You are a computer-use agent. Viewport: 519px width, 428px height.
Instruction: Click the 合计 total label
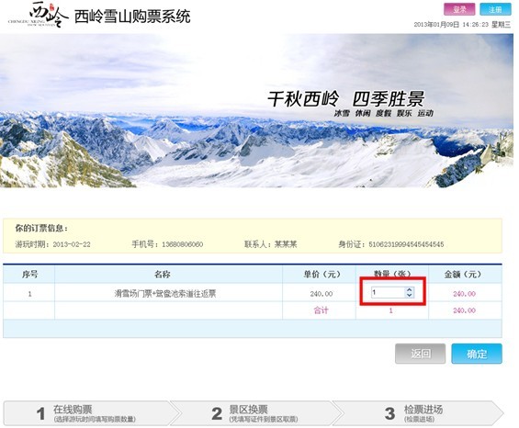pos(321,310)
